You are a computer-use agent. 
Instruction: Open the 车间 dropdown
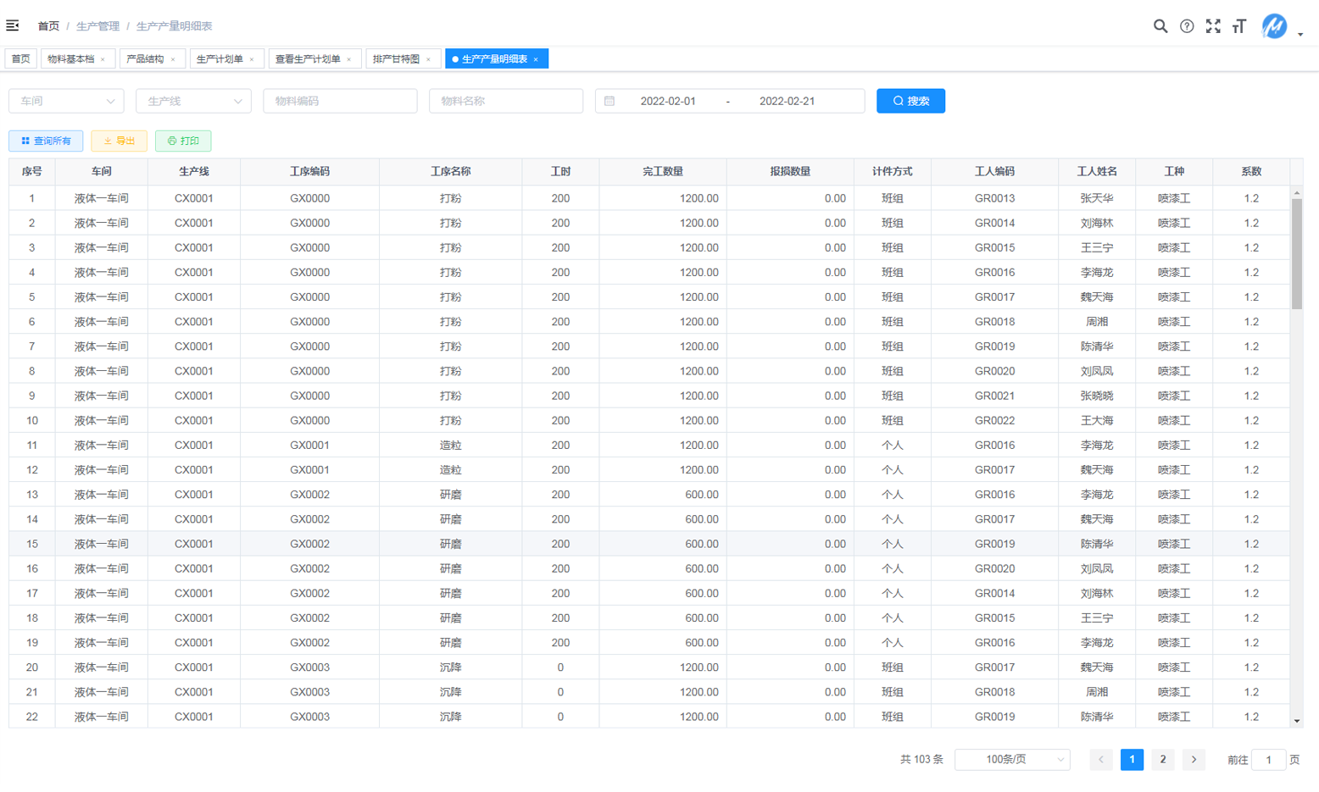coord(66,101)
